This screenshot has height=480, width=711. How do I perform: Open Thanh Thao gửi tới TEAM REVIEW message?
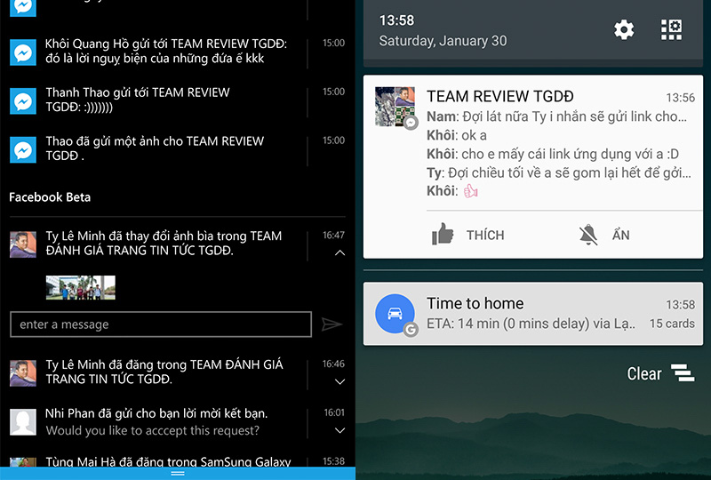point(138,100)
